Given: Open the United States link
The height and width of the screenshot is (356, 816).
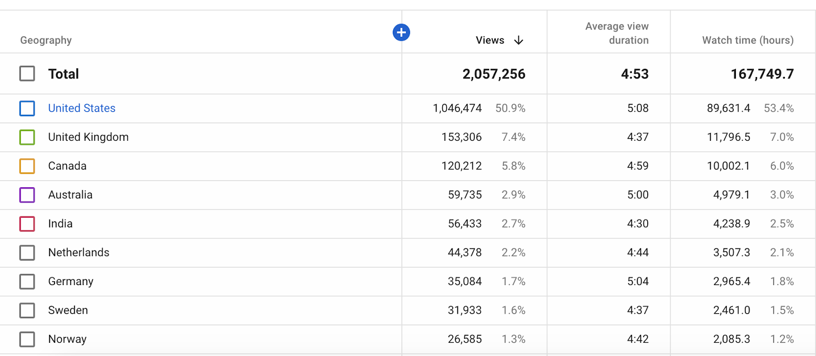Looking at the screenshot, I should coord(82,108).
